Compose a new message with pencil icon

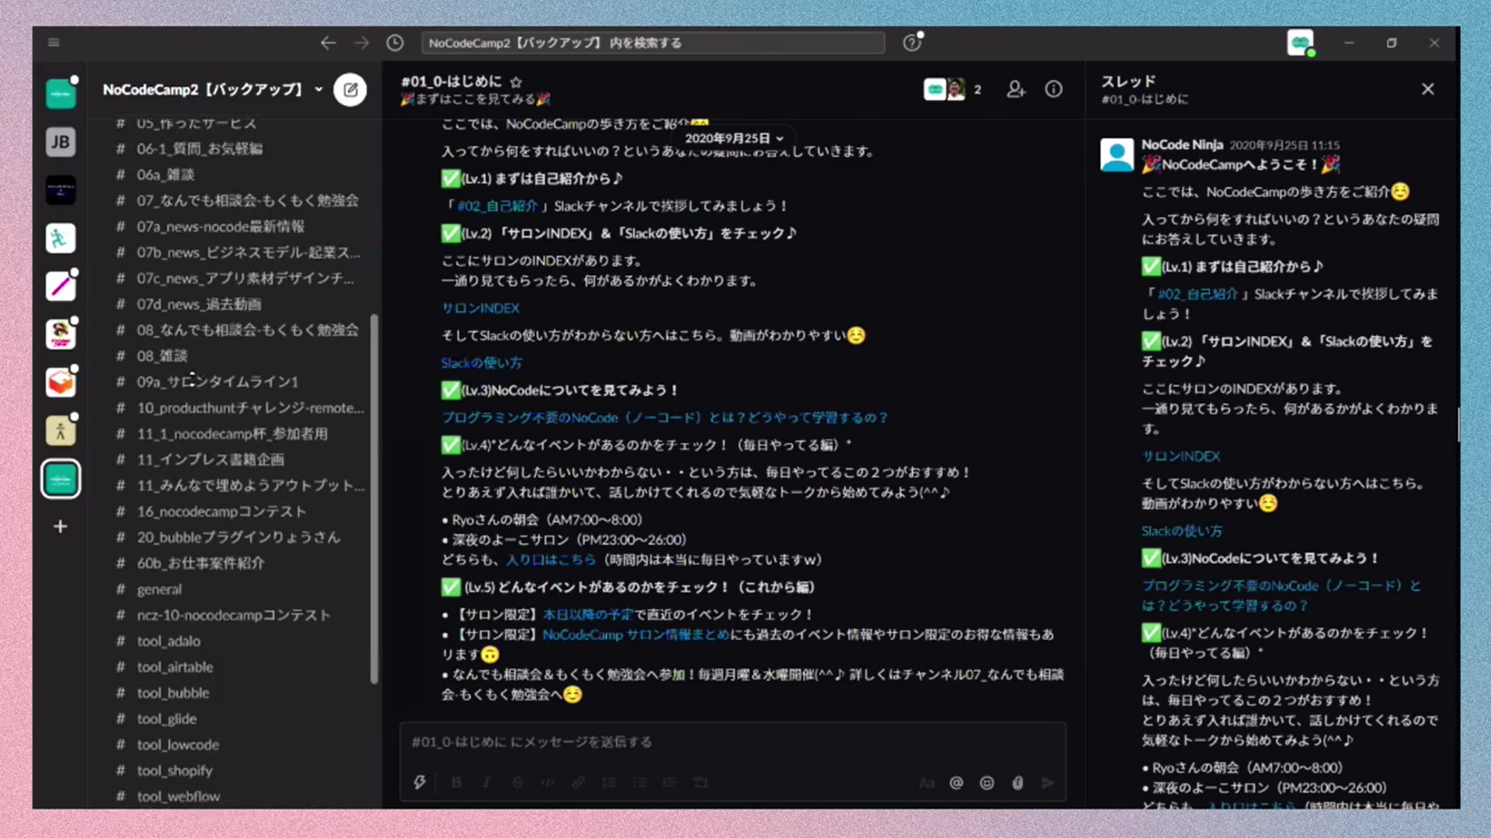(x=350, y=89)
